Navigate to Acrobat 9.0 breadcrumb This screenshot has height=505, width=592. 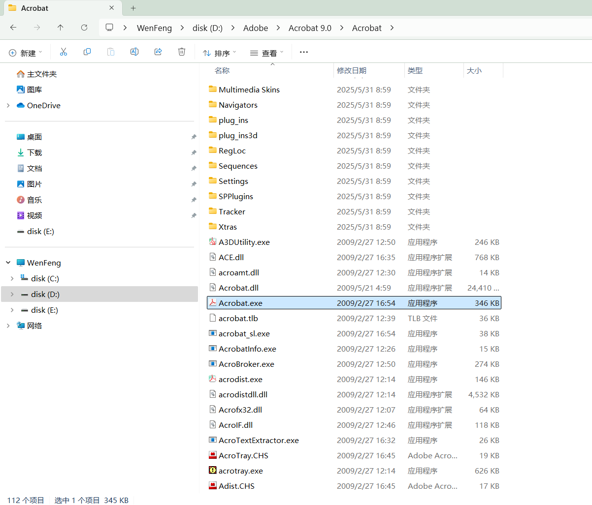(310, 28)
